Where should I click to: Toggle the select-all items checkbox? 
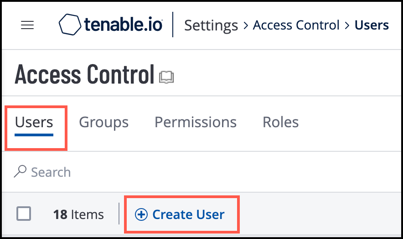tap(24, 214)
